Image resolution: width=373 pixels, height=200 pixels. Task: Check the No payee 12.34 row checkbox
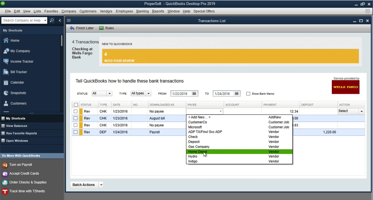(76, 111)
